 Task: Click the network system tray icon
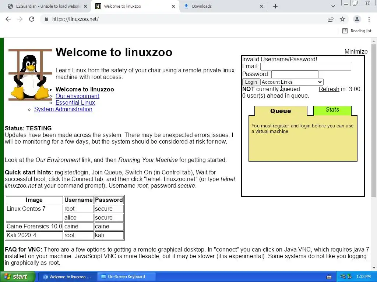click(343, 277)
